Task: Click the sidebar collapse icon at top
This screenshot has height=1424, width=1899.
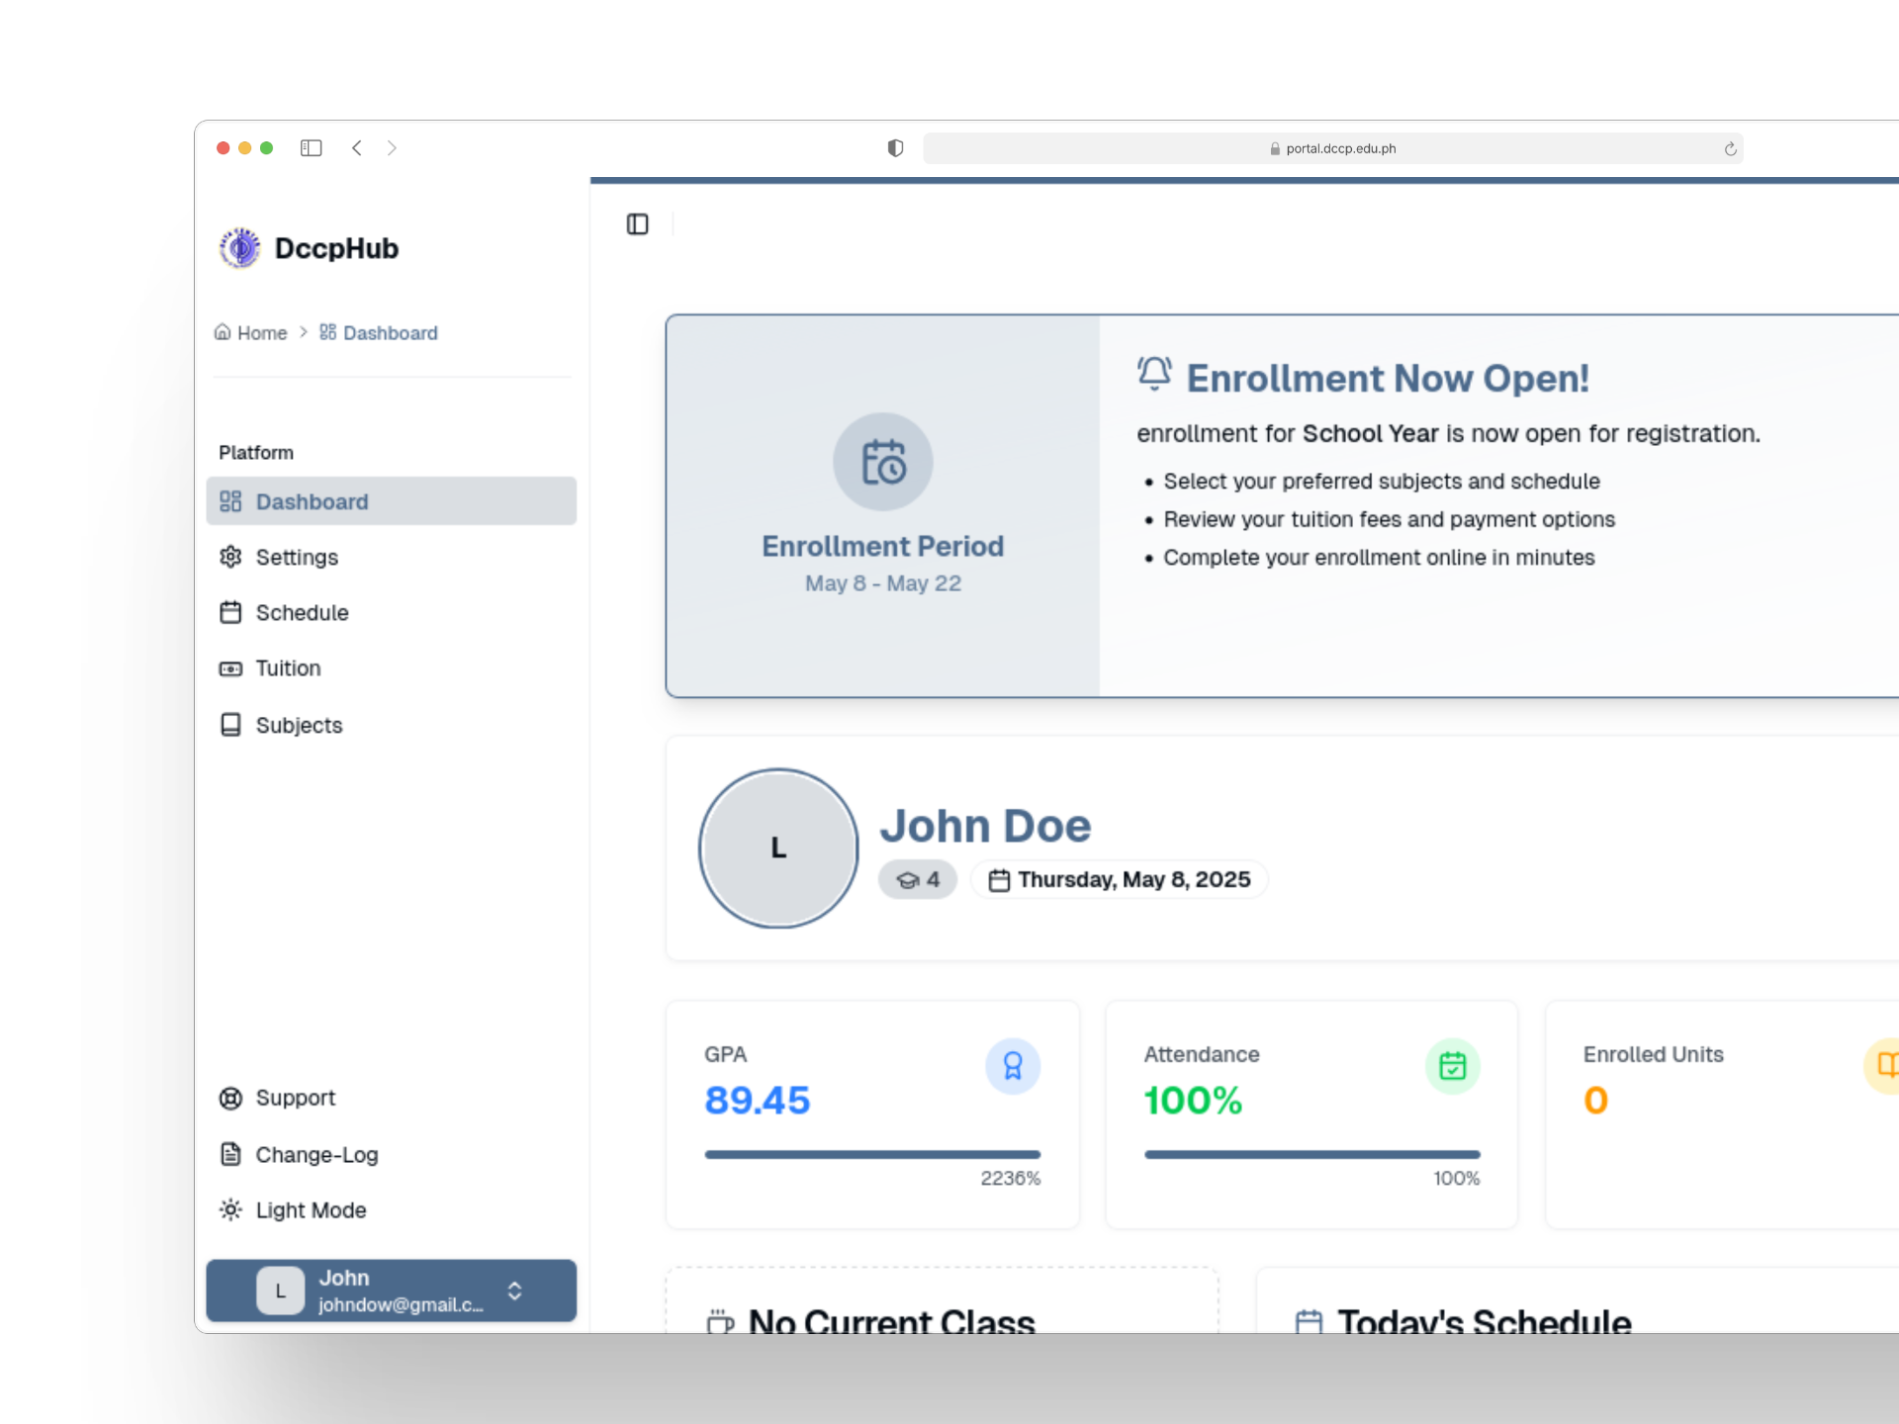Action: (x=638, y=224)
